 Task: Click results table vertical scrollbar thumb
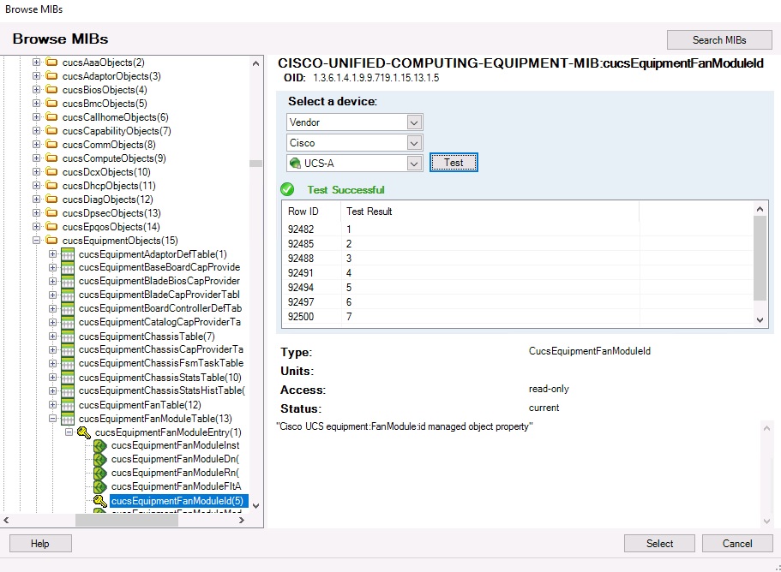coord(760,258)
